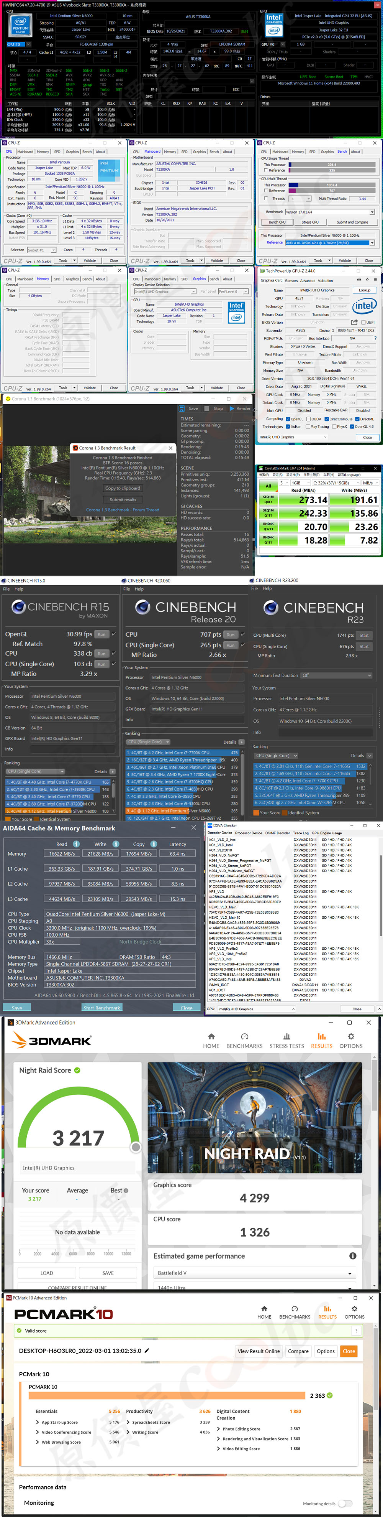Viewport: 383px width, 1517px height.
Task: Open File menu in Cinebench R15
Action: pos(7,589)
